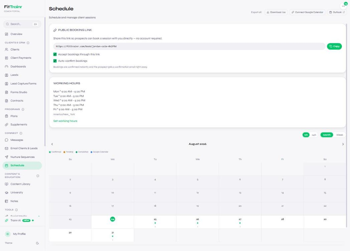Select August 31 calendar cell

coord(113,235)
